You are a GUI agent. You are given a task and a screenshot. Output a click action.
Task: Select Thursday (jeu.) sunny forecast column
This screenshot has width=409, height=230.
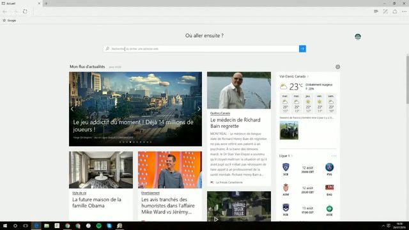coord(308,103)
